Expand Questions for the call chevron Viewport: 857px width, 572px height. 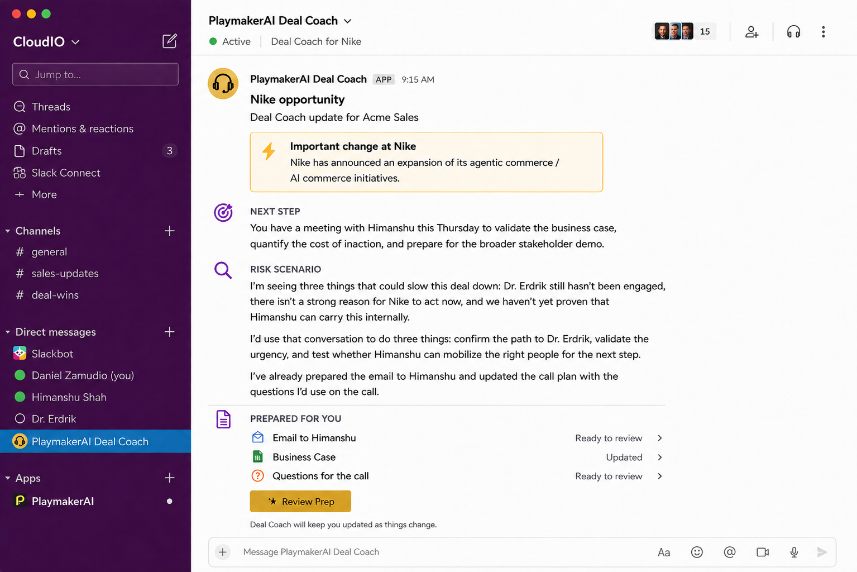pos(660,476)
